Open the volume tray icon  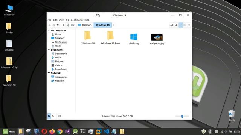(x=226, y=132)
